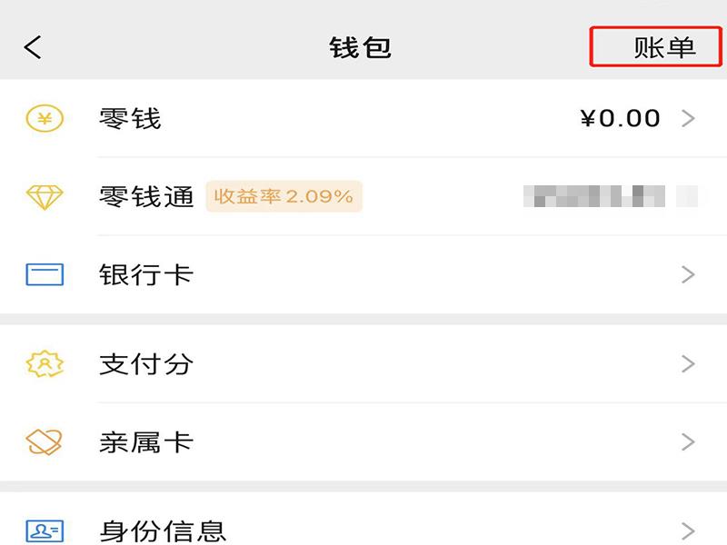Image resolution: width=727 pixels, height=545 pixels.
Task: Click the diamond 零钱通 icon
Action: 45,197
